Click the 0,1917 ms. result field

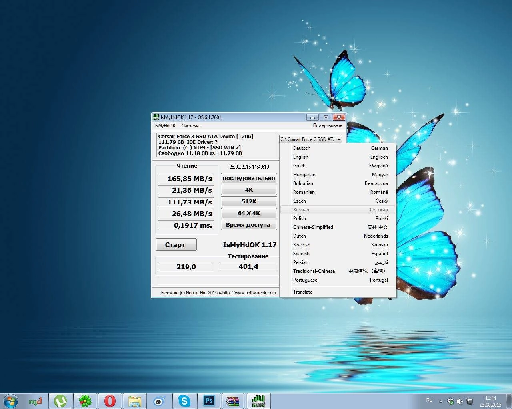pyautogui.click(x=186, y=225)
